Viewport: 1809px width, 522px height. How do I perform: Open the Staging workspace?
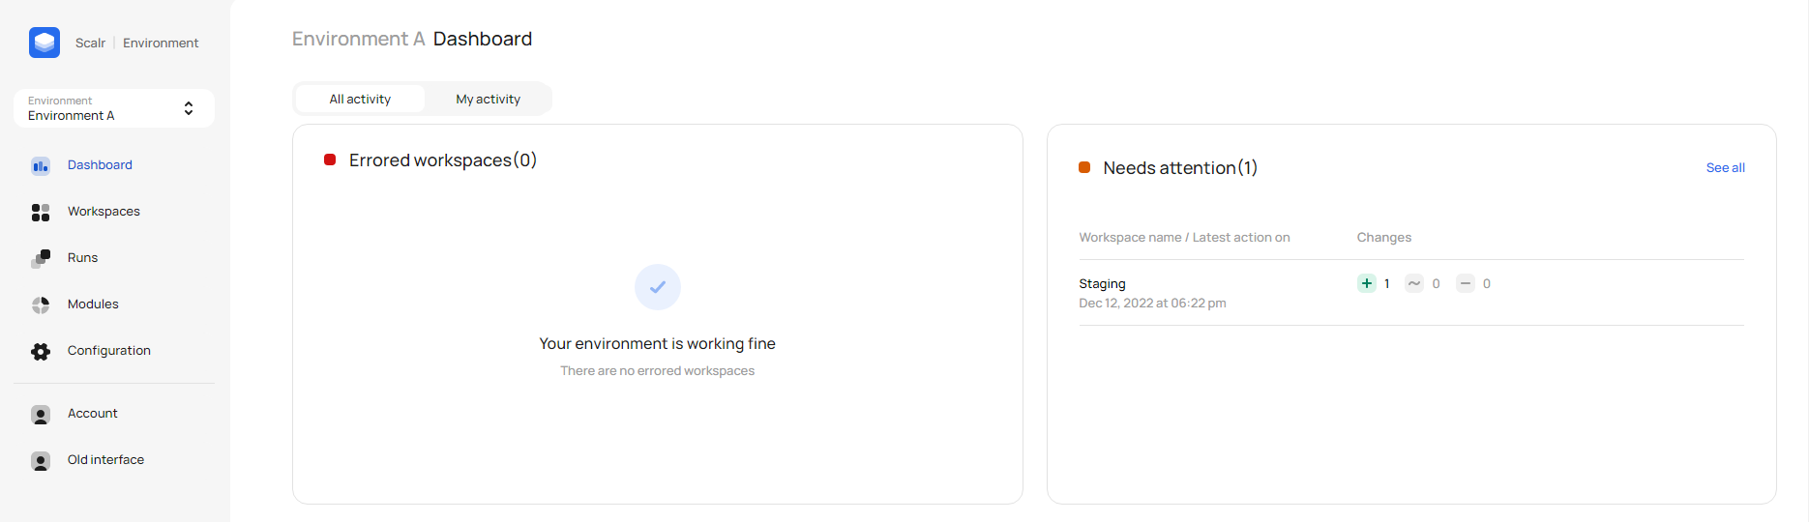click(1102, 284)
